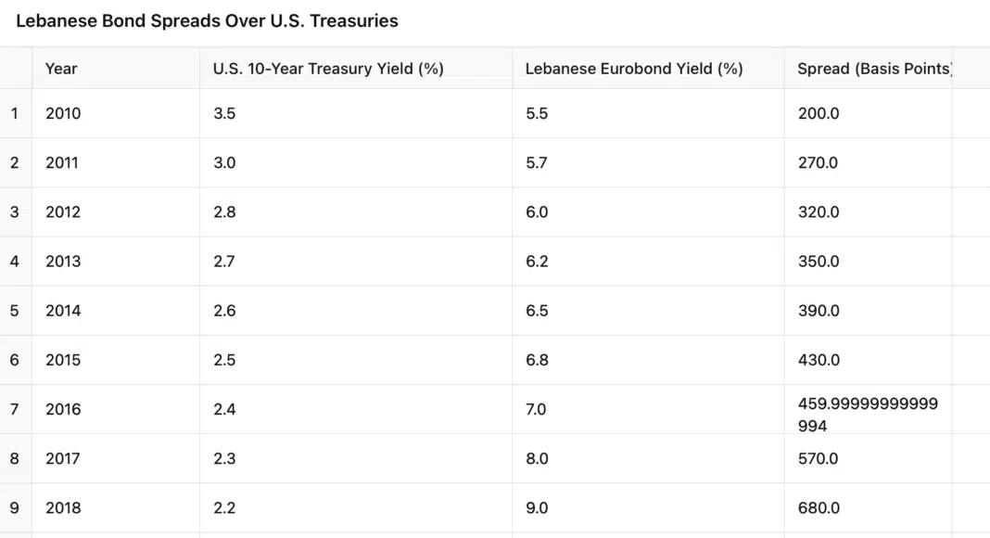Select the Spread (Basis Points) column header
990x538 pixels.
tap(874, 69)
